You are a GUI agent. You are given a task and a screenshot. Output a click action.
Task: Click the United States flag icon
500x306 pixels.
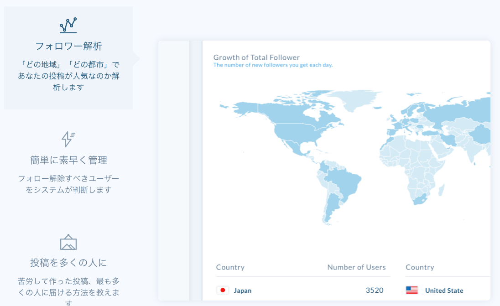[x=412, y=290]
